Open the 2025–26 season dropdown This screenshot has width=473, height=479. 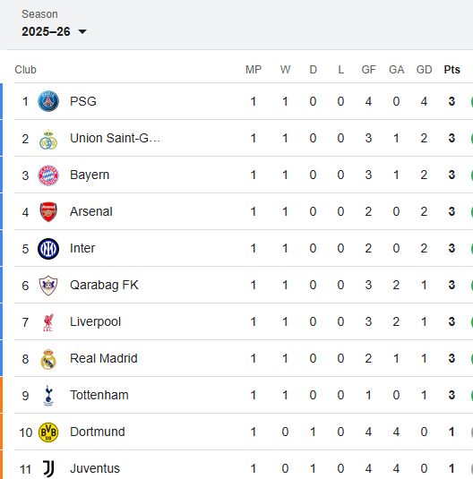click(x=54, y=31)
